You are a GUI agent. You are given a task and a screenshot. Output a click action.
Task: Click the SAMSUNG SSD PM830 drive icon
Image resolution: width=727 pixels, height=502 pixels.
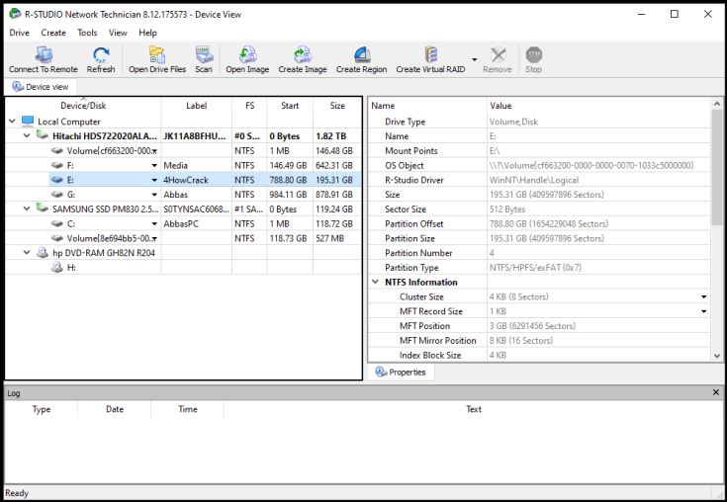click(43, 209)
